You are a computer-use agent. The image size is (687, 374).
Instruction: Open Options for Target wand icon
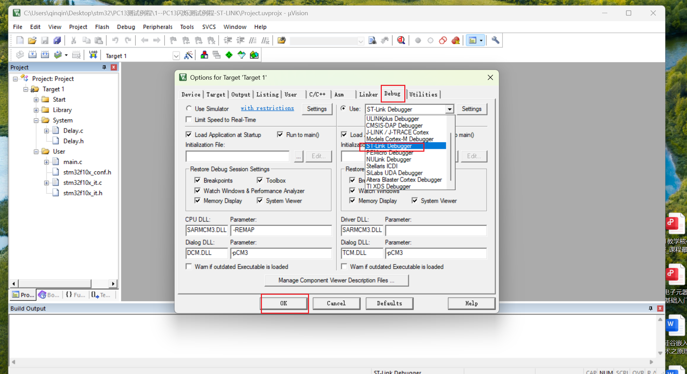(188, 55)
